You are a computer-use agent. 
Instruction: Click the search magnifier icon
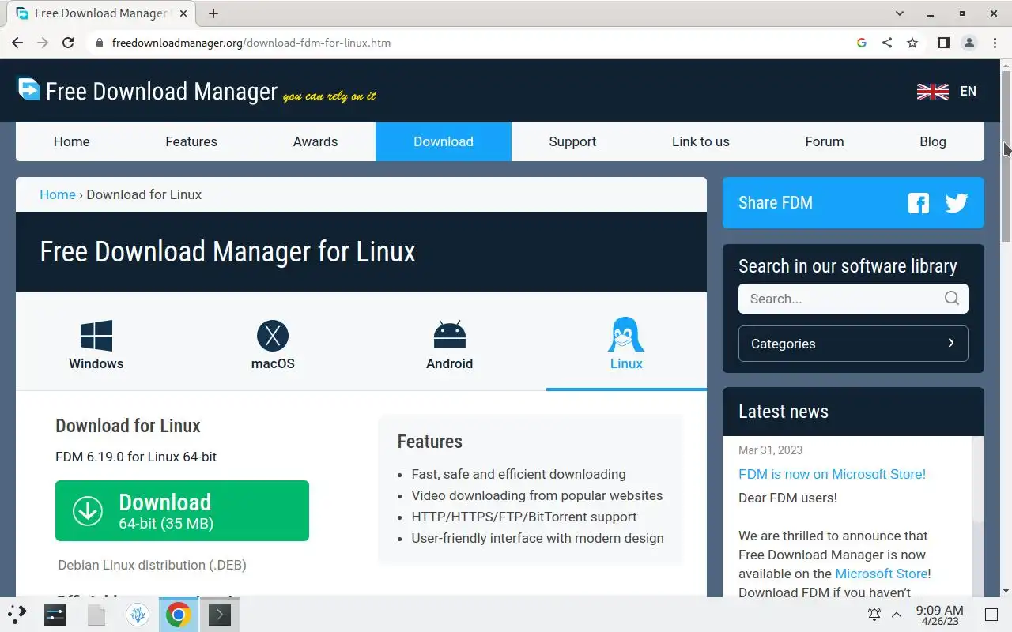point(952,298)
